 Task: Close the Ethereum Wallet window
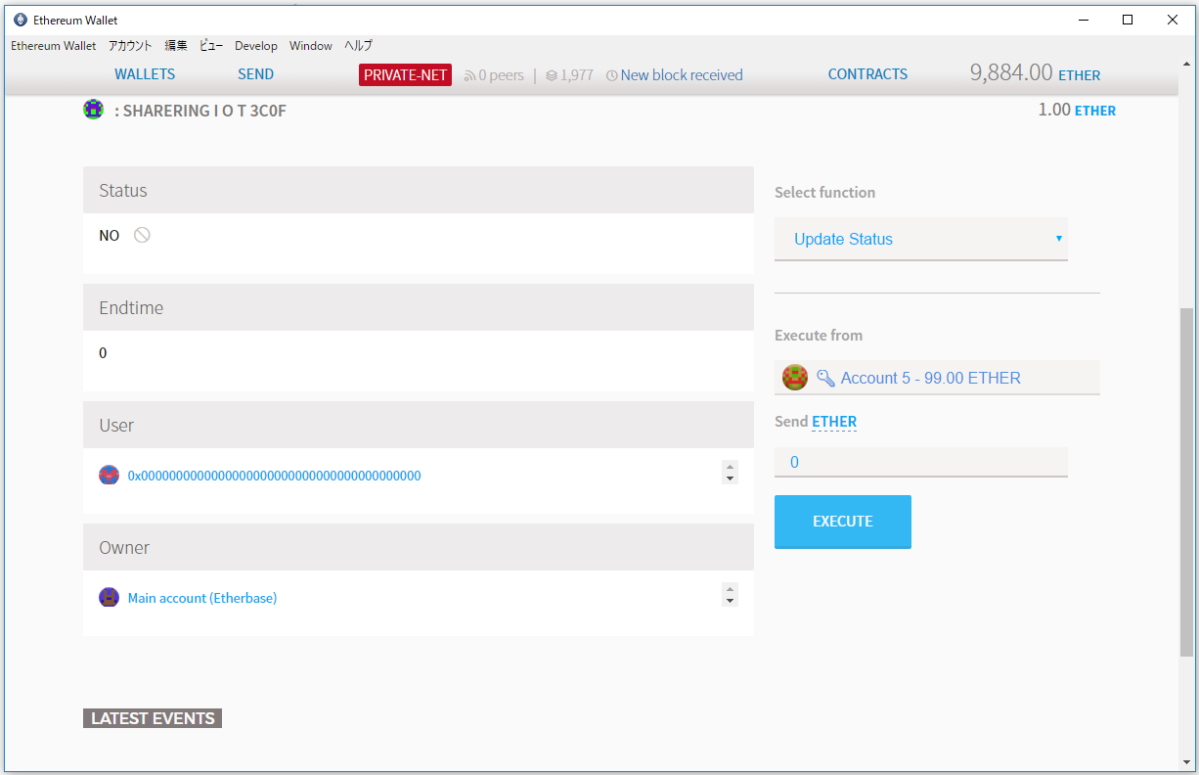click(1173, 20)
